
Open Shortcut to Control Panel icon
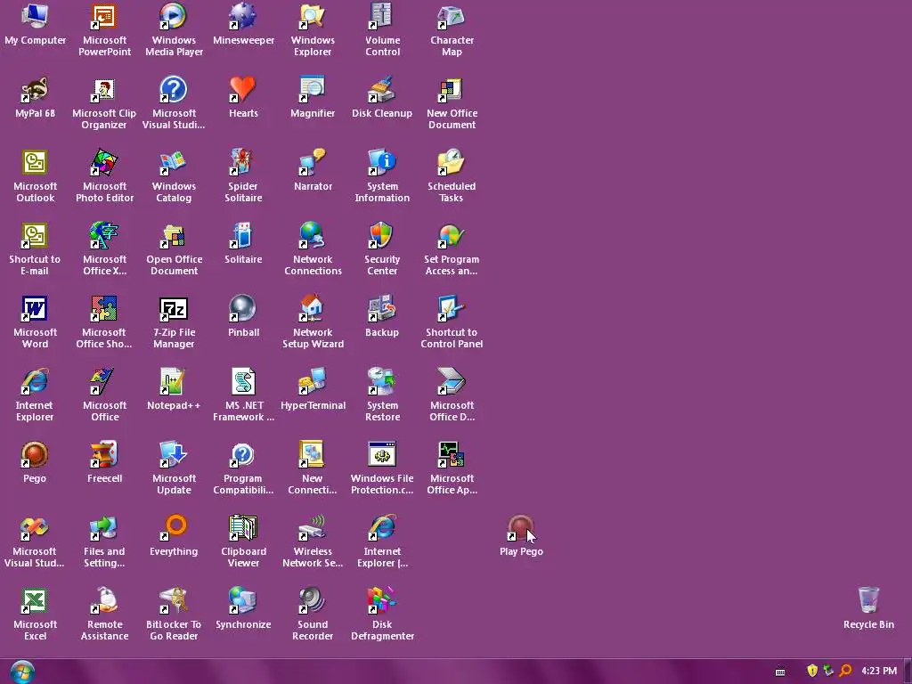point(452,308)
